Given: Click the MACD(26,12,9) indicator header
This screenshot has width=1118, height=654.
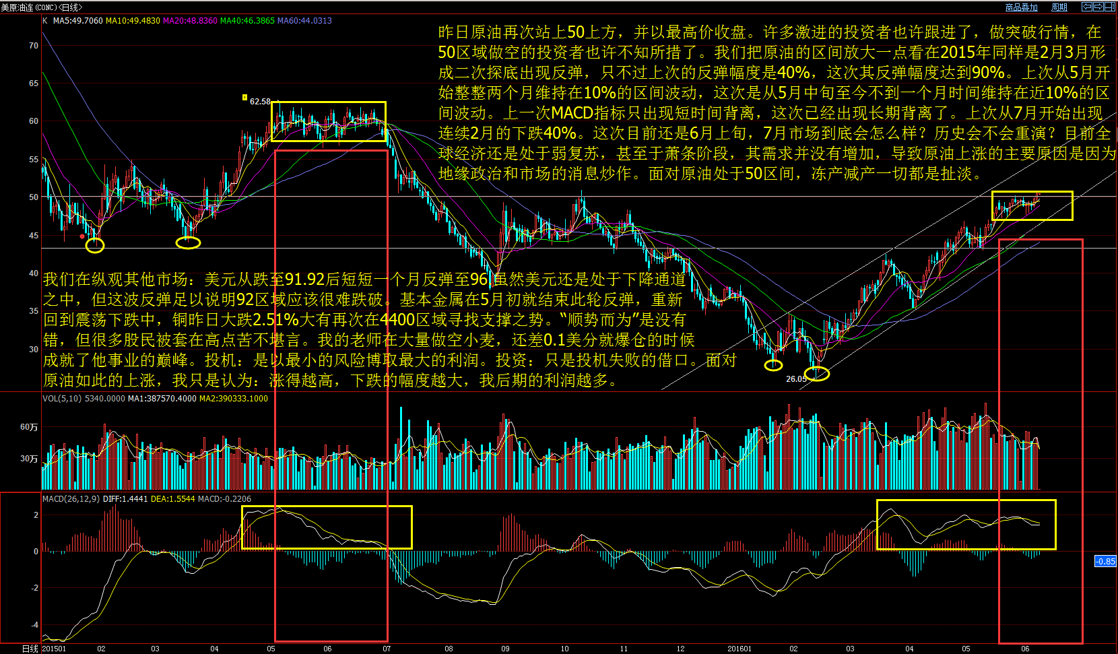Looking at the screenshot, I should (x=71, y=499).
